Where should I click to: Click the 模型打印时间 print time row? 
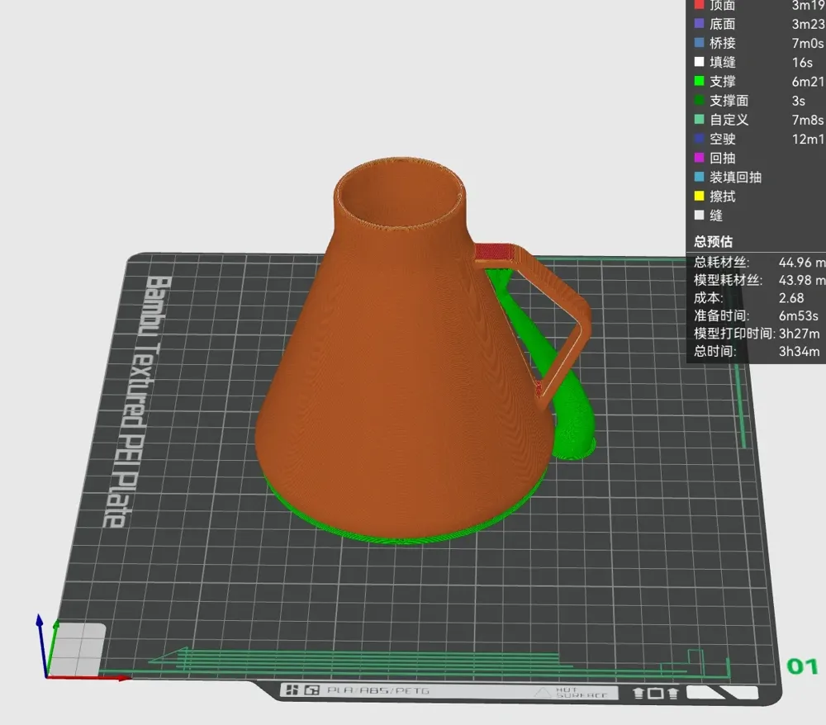coord(757,334)
